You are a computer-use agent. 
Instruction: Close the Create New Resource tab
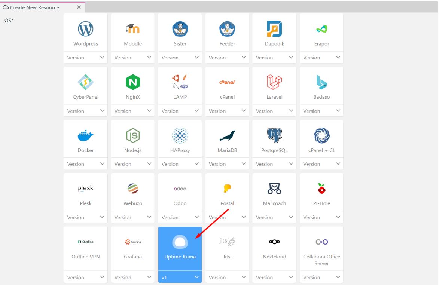(79, 7)
